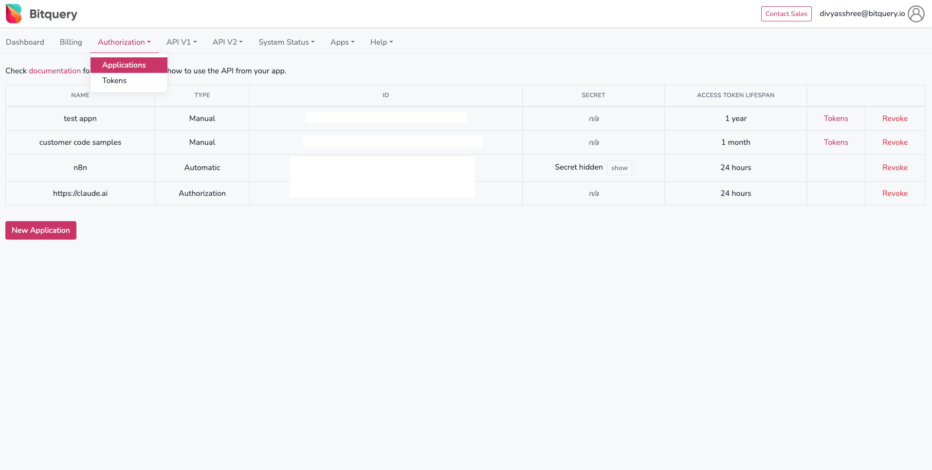Open the System Status dropdown
Image resolution: width=932 pixels, height=470 pixels.
286,42
